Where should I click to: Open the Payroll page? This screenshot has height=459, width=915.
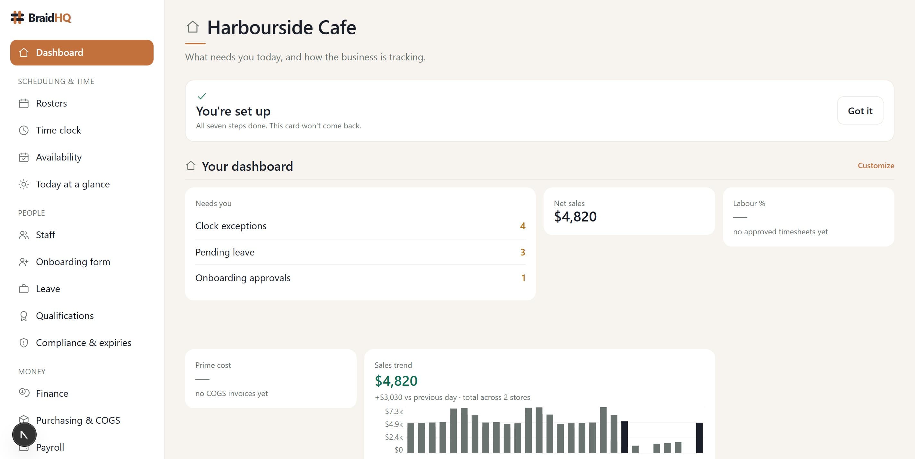82,447
